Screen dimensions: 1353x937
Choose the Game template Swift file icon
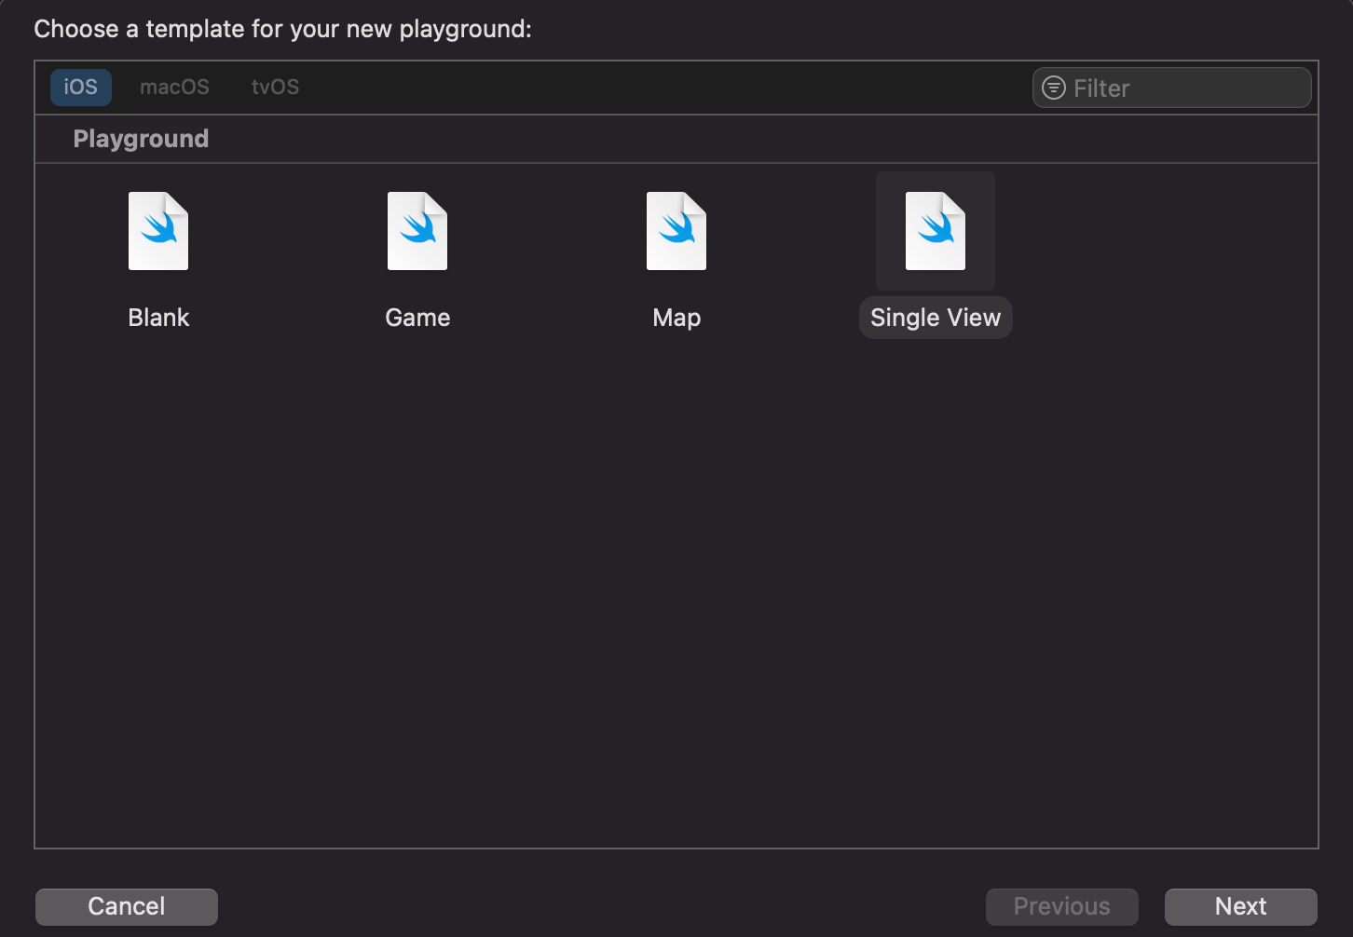[x=417, y=231]
